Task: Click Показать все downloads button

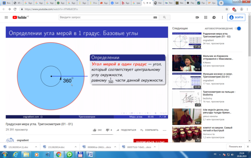Action: click(x=235, y=147)
